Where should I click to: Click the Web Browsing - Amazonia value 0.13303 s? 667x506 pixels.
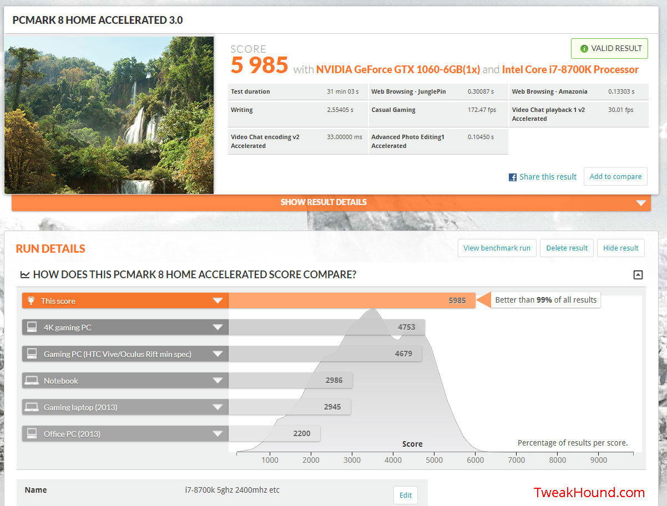(621, 91)
